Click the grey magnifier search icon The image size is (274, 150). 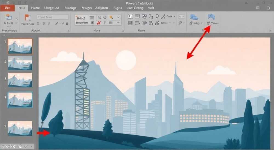coord(99,17)
